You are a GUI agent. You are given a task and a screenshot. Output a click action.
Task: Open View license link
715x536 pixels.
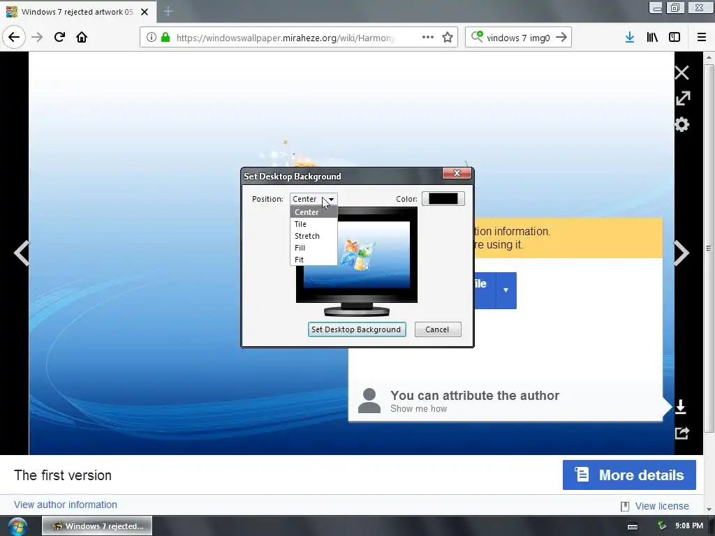pos(662,506)
